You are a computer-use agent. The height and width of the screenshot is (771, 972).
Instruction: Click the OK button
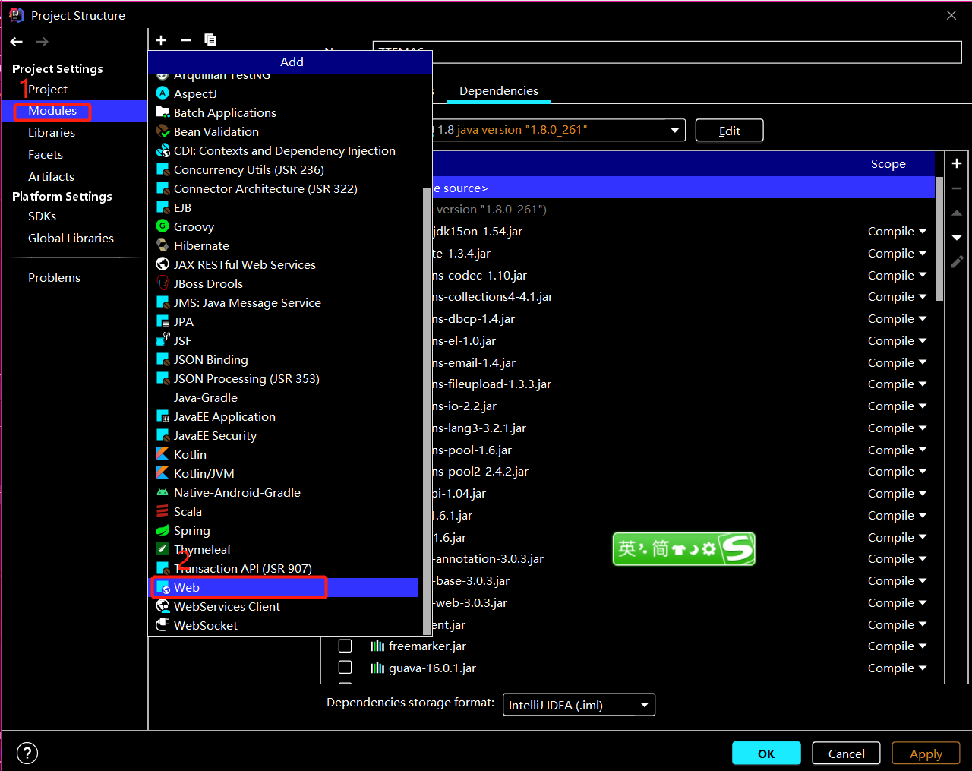click(x=766, y=754)
